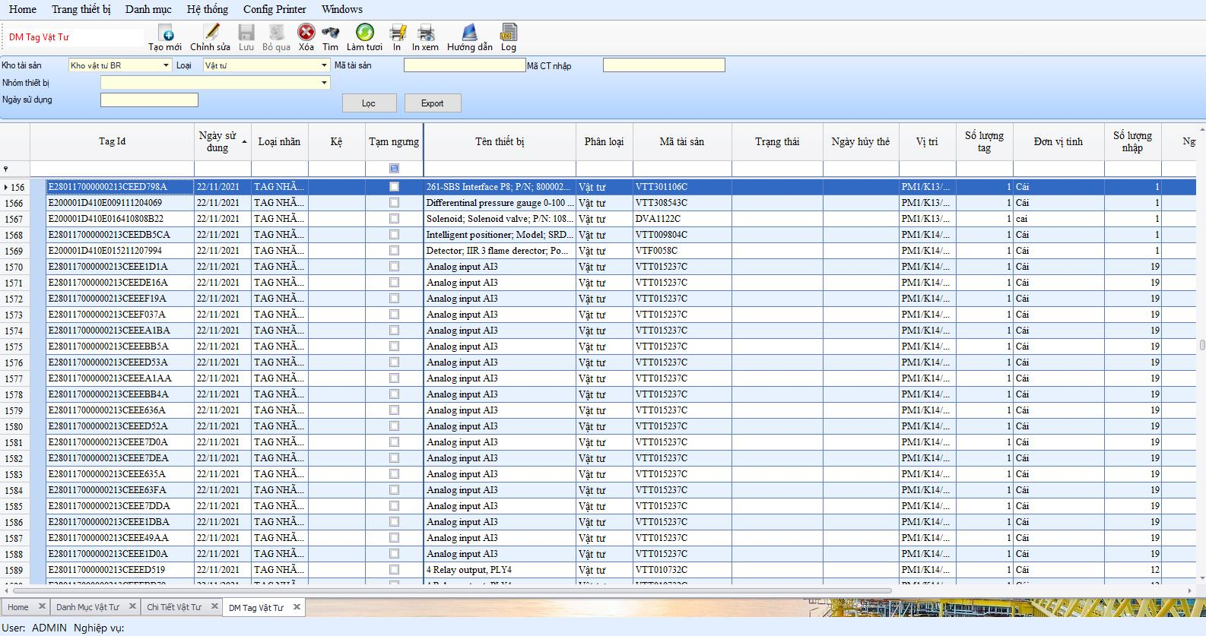Open the Danh mục menu
Screen dimensions: 1206x636
[148, 9]
